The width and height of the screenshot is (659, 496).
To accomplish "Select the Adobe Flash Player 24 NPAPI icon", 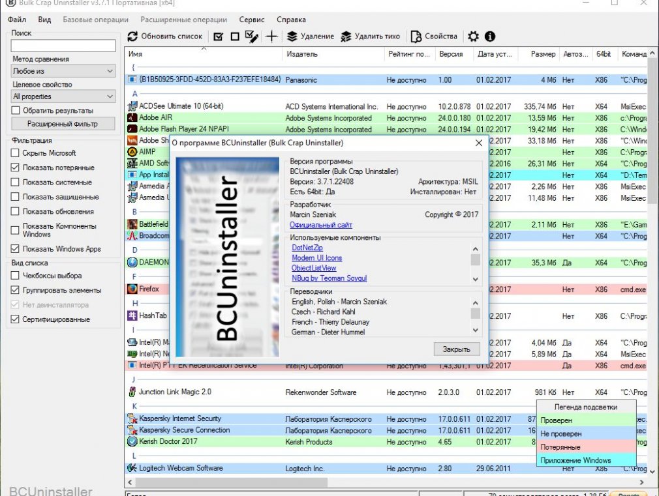I will coord(132,129).
